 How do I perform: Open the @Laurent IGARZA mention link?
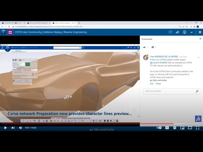pyautogui.click(x=159, y=63)
